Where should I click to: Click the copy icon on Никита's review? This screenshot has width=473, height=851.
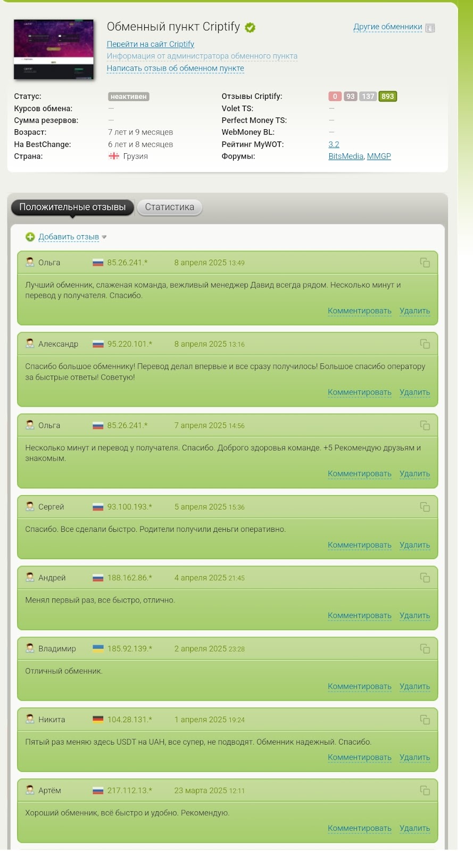(425, 720)
